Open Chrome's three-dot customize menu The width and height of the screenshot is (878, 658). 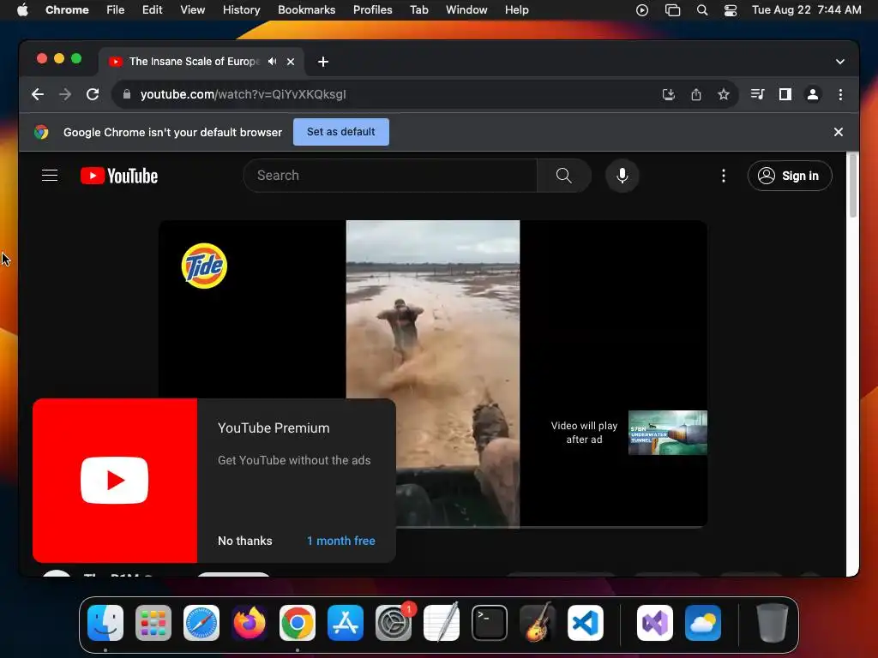[x=840, y=94]
